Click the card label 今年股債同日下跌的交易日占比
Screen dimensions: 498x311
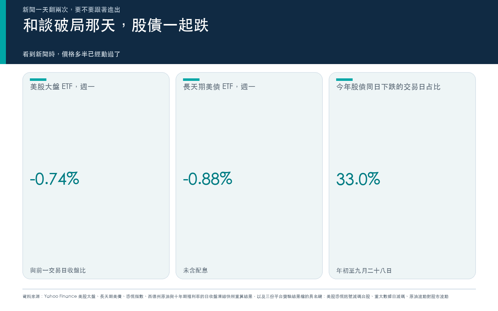pos(388,87)
